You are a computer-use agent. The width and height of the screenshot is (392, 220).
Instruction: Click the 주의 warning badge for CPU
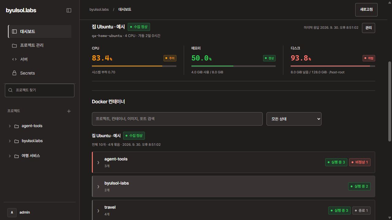click(170, 58)
